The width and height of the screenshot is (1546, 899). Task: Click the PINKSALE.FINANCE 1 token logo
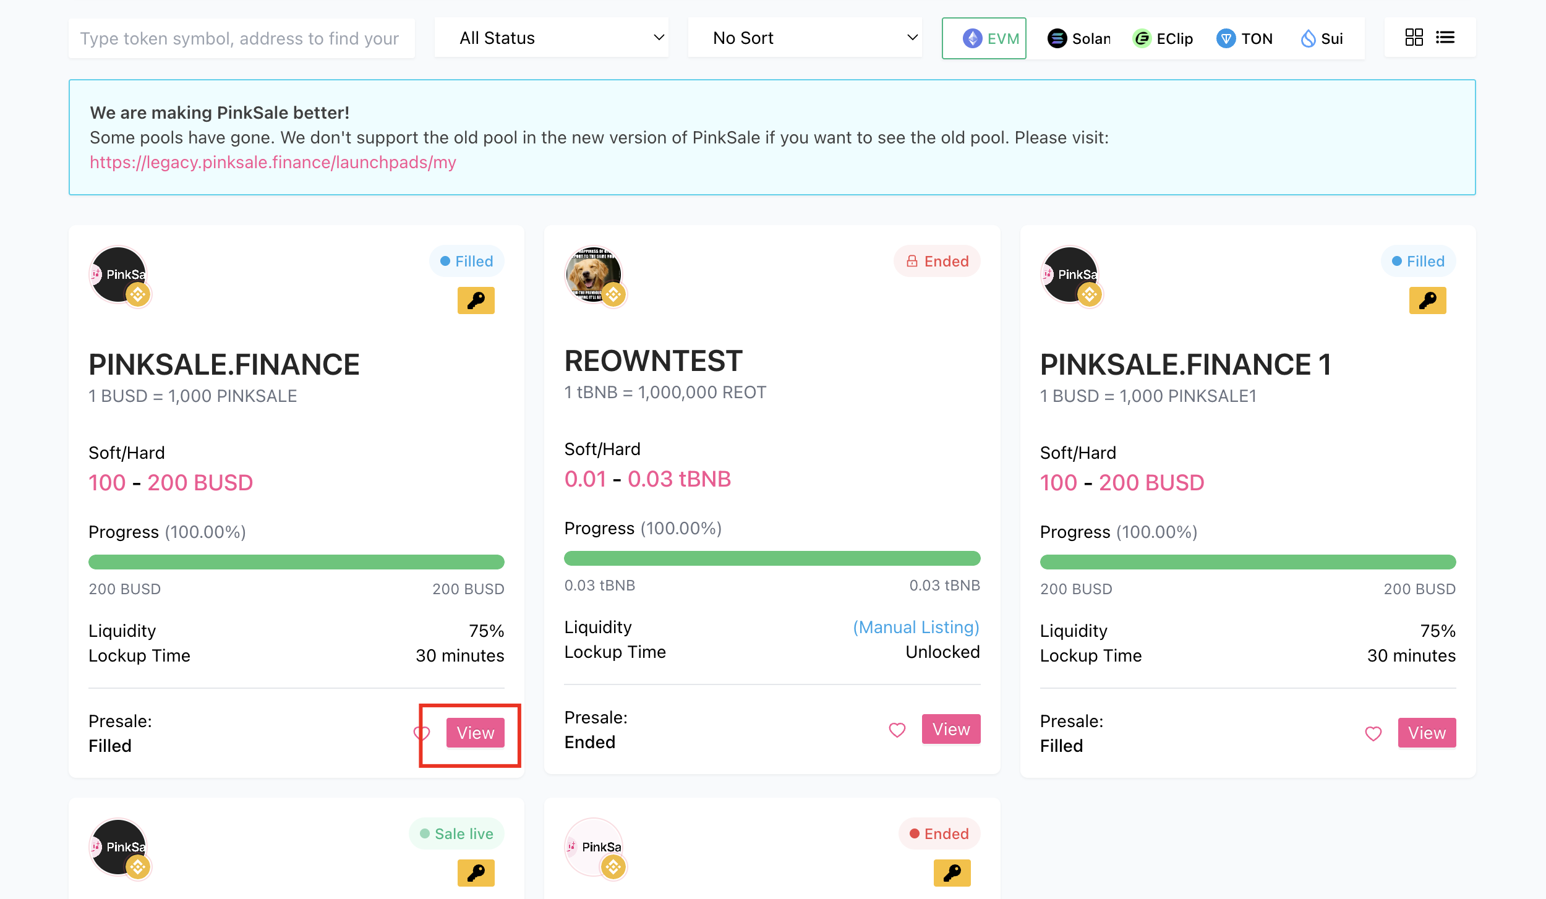[1071, 276]
